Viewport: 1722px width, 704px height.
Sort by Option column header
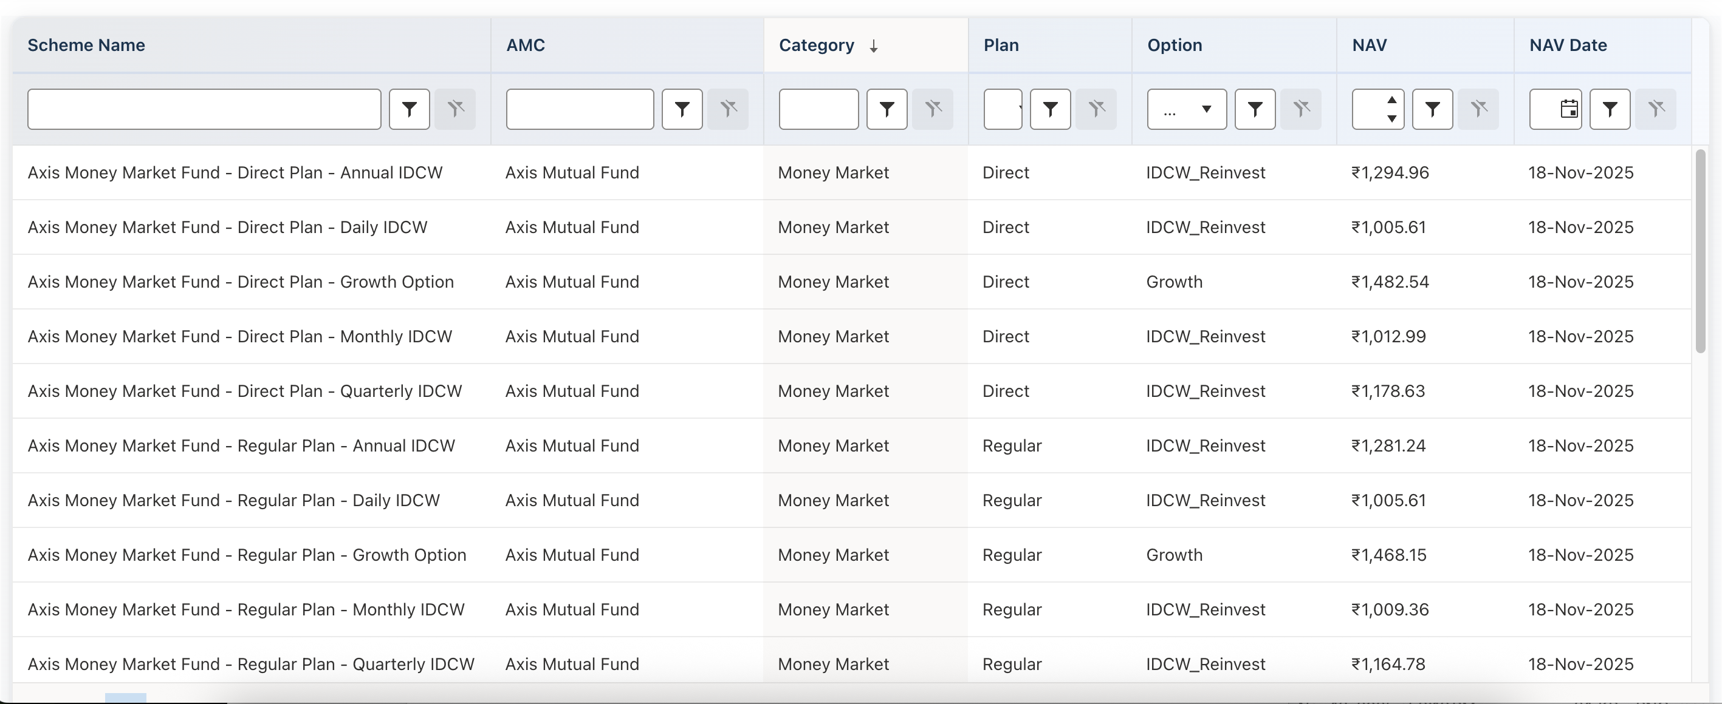(1175, 46)
